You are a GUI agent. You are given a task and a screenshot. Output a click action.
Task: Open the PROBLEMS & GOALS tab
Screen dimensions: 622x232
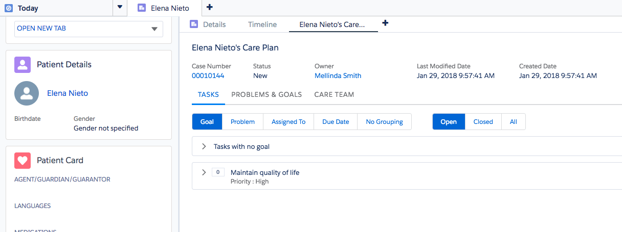click(x=266, y=94)
